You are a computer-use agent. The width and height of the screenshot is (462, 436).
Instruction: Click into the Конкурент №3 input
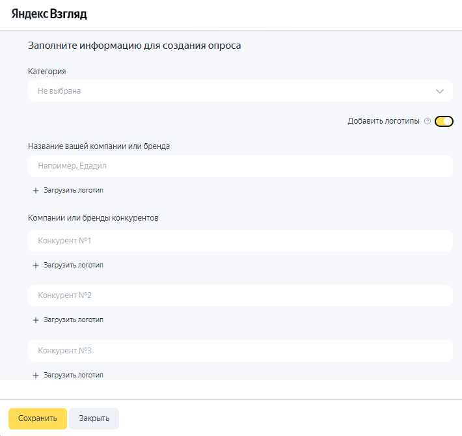(x=239, y=351)
